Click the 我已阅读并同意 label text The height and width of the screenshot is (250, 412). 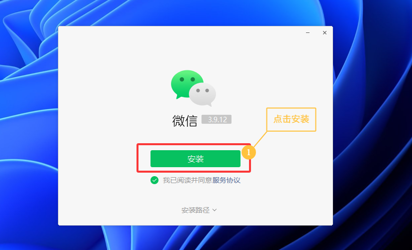187,180
